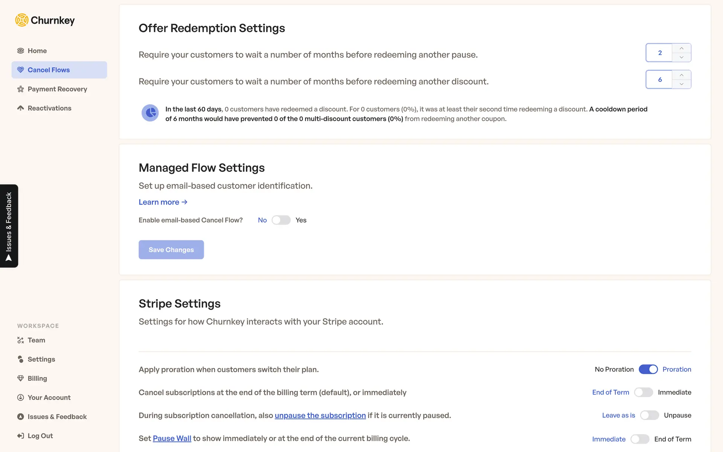723x452 pixels.
Task: Click the discount months input field
Action: [659, 79]
